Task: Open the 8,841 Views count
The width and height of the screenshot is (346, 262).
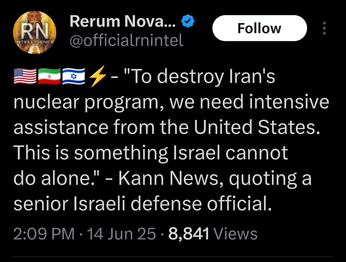Action: tap(213, 234)
